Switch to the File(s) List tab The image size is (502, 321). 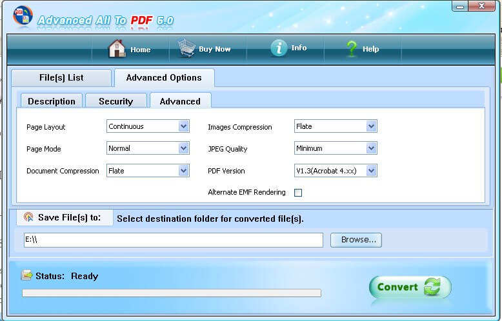(61, 78)
